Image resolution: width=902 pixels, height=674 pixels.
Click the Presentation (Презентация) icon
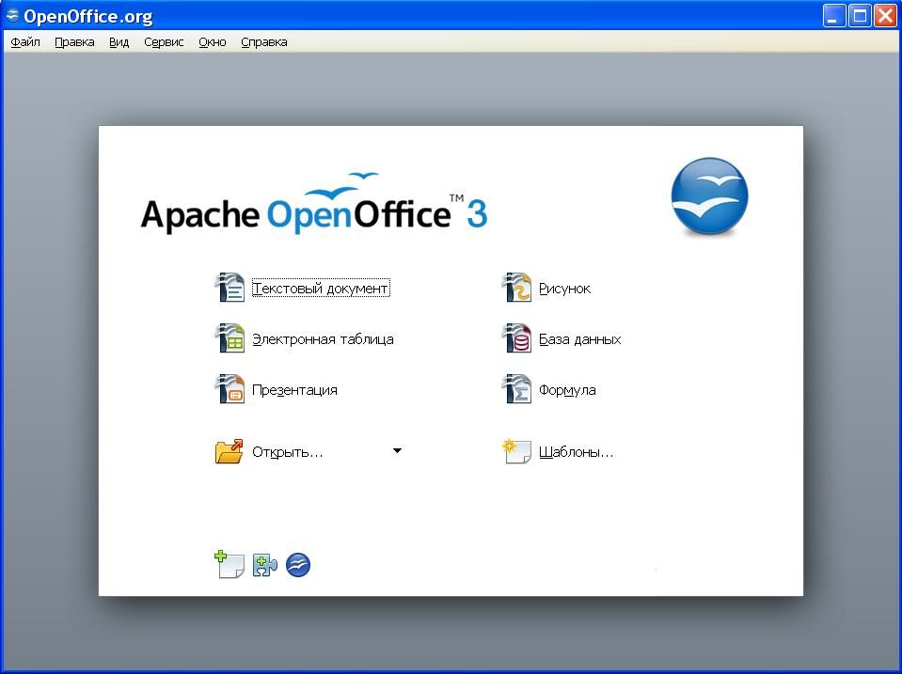[x=229, y=389]
